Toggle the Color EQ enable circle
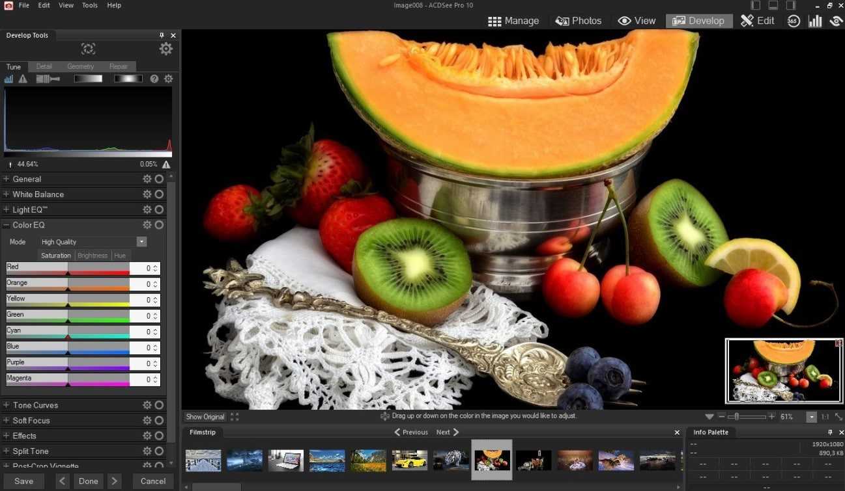The width and height of the screenshot is (845, 491). tap(159, 225)
